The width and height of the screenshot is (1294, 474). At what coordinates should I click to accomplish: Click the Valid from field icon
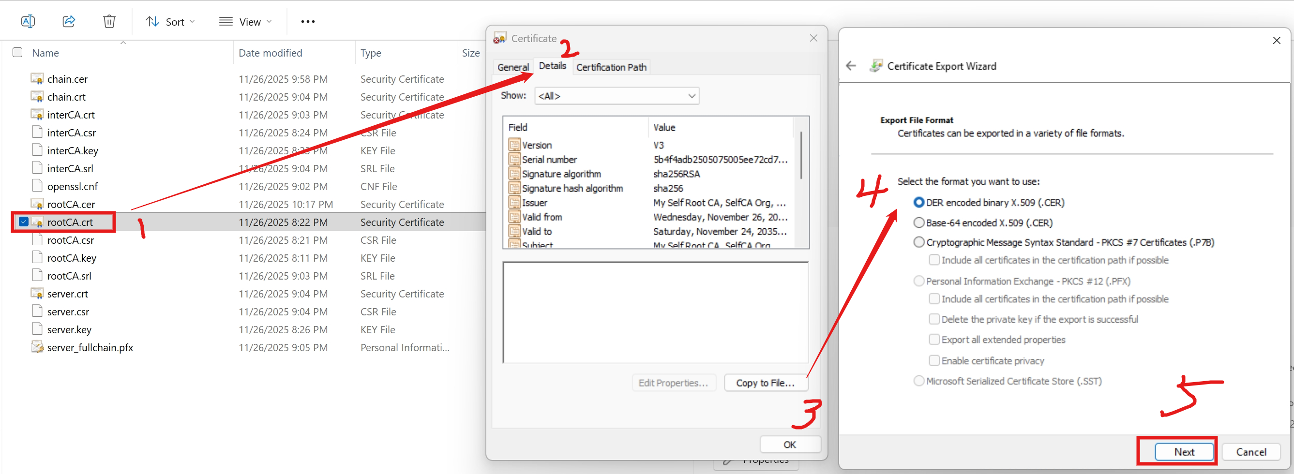tap(514, 217)
